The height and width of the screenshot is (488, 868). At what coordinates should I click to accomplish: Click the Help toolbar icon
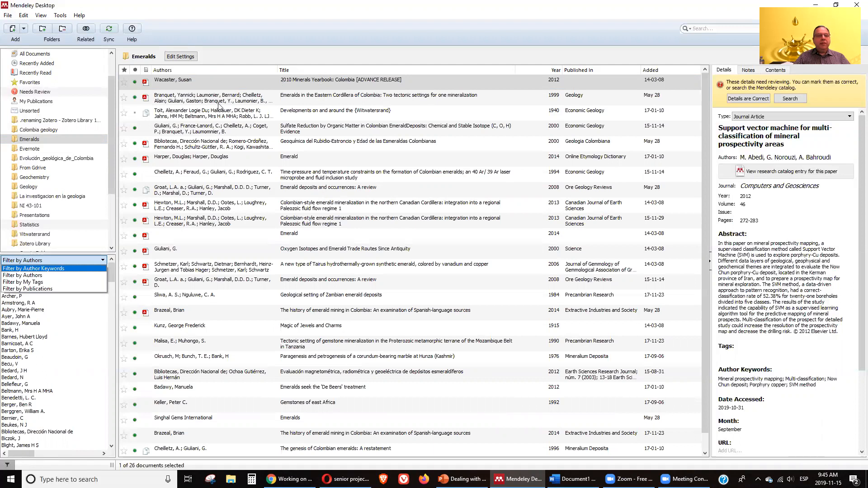[x=132, y=28]
